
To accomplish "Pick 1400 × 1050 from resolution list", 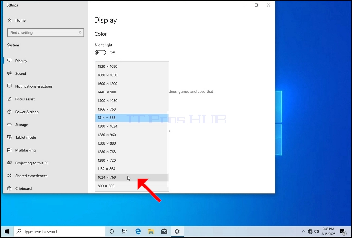I will 131,101.
